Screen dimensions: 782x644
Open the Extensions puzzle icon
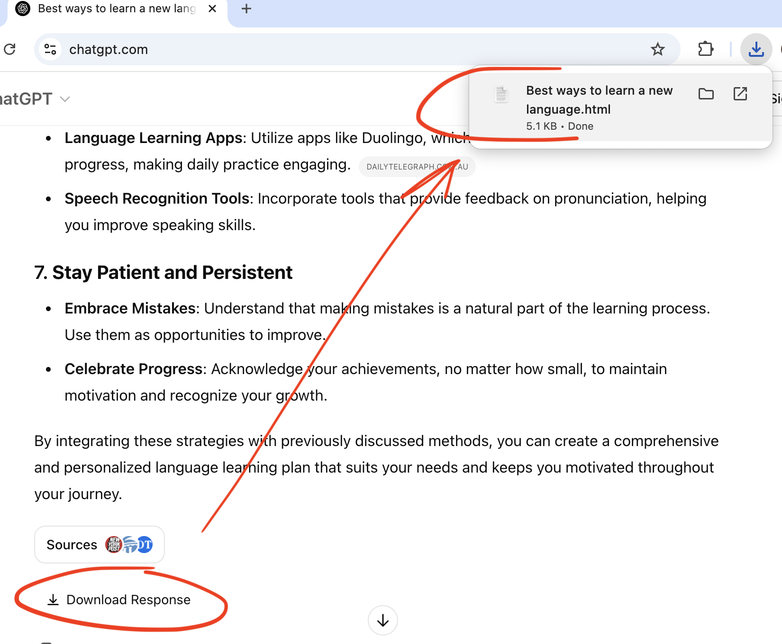click(x=706, y=49)
